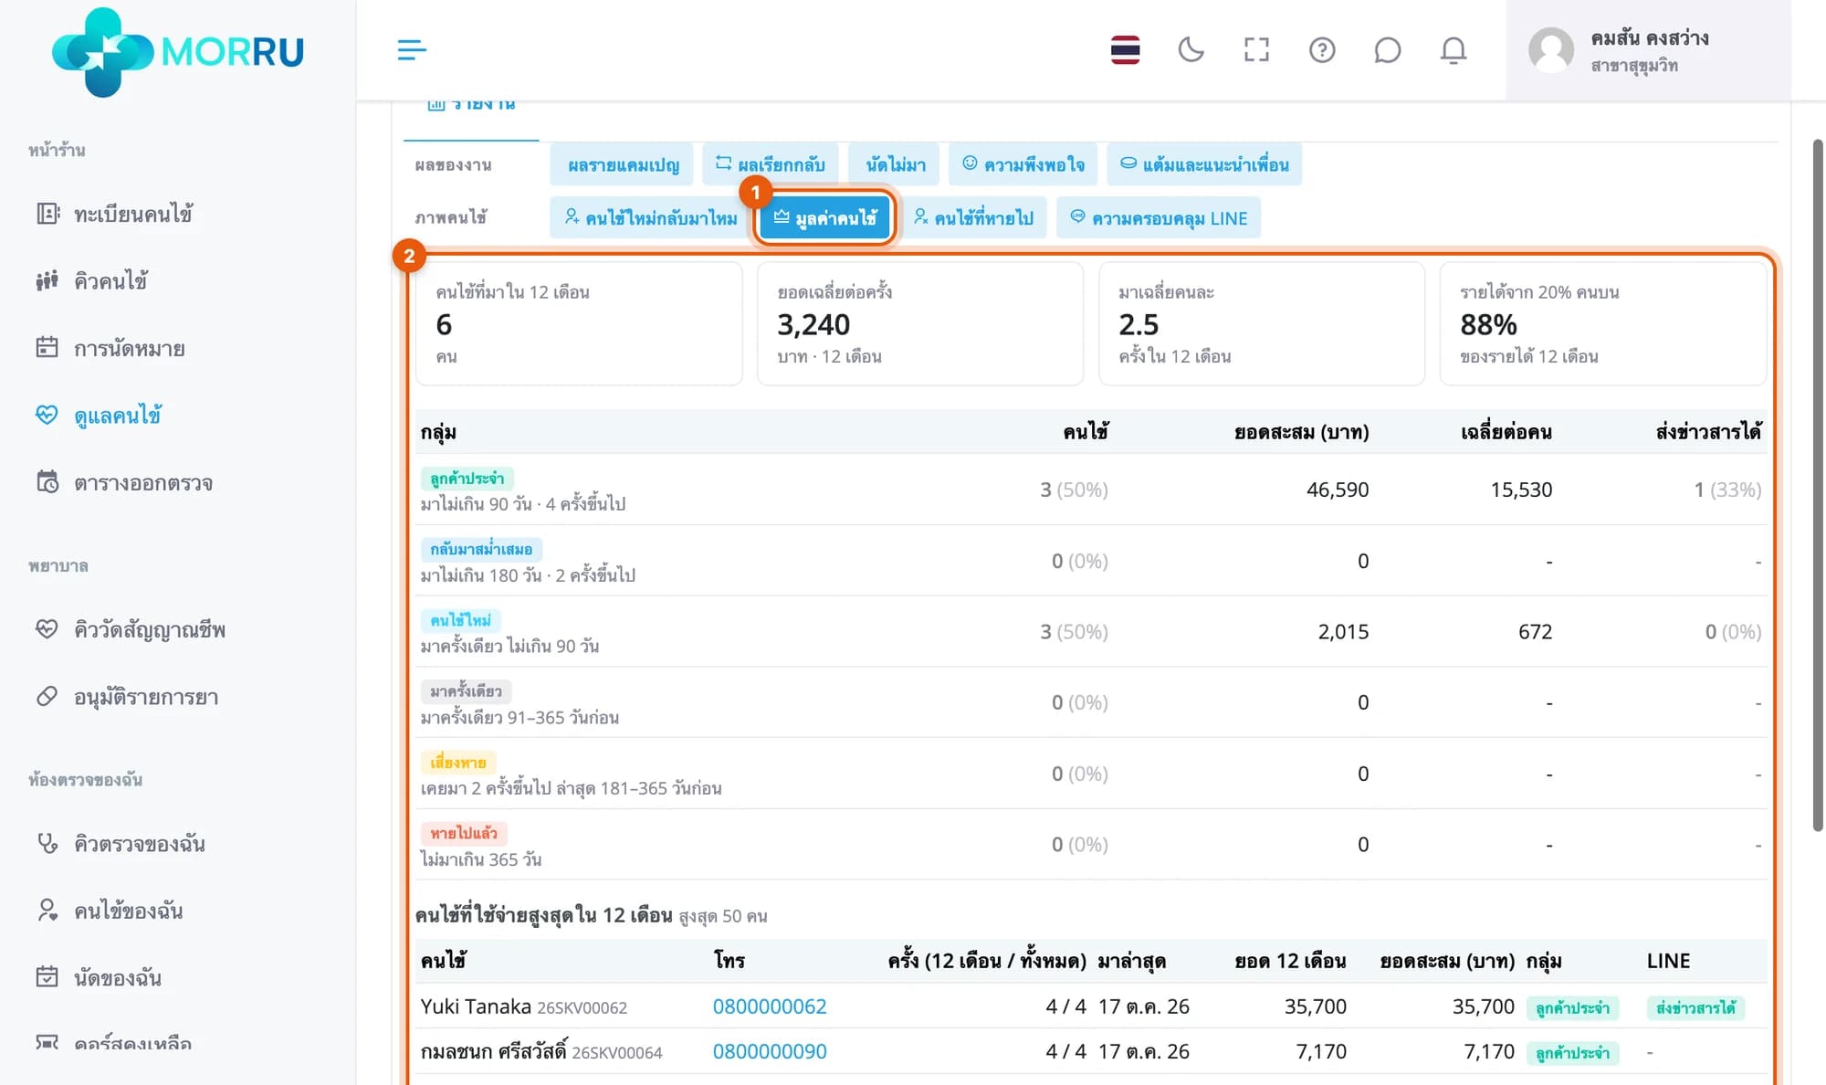The width and height of the screenshot is (1826, 1085).
Task: Toggle dark mode moon icon
Action: tap(1191, 50)
